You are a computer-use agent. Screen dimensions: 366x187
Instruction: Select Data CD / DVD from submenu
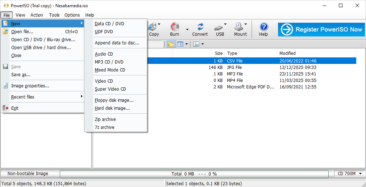coord(109,24)
